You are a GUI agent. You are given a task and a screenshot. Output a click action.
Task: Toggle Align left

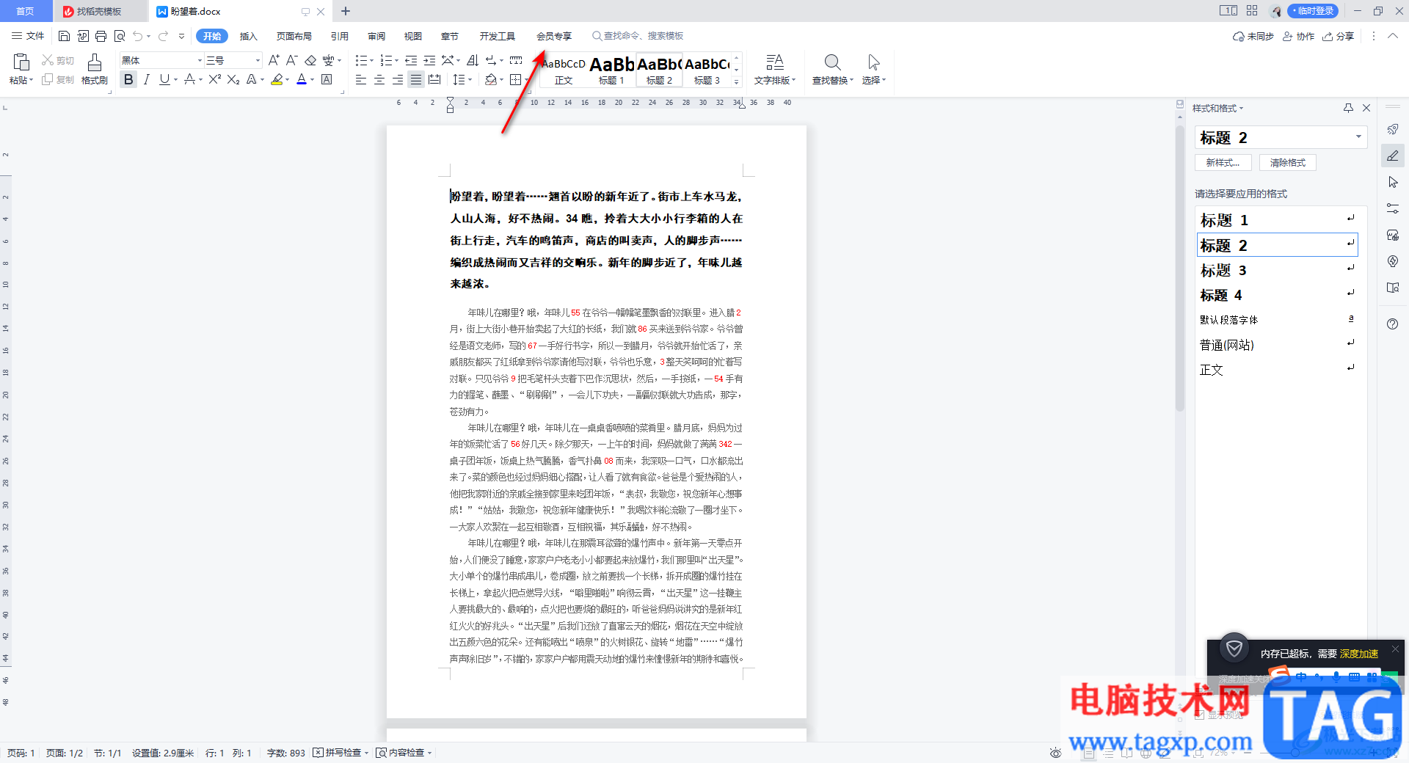360,79
